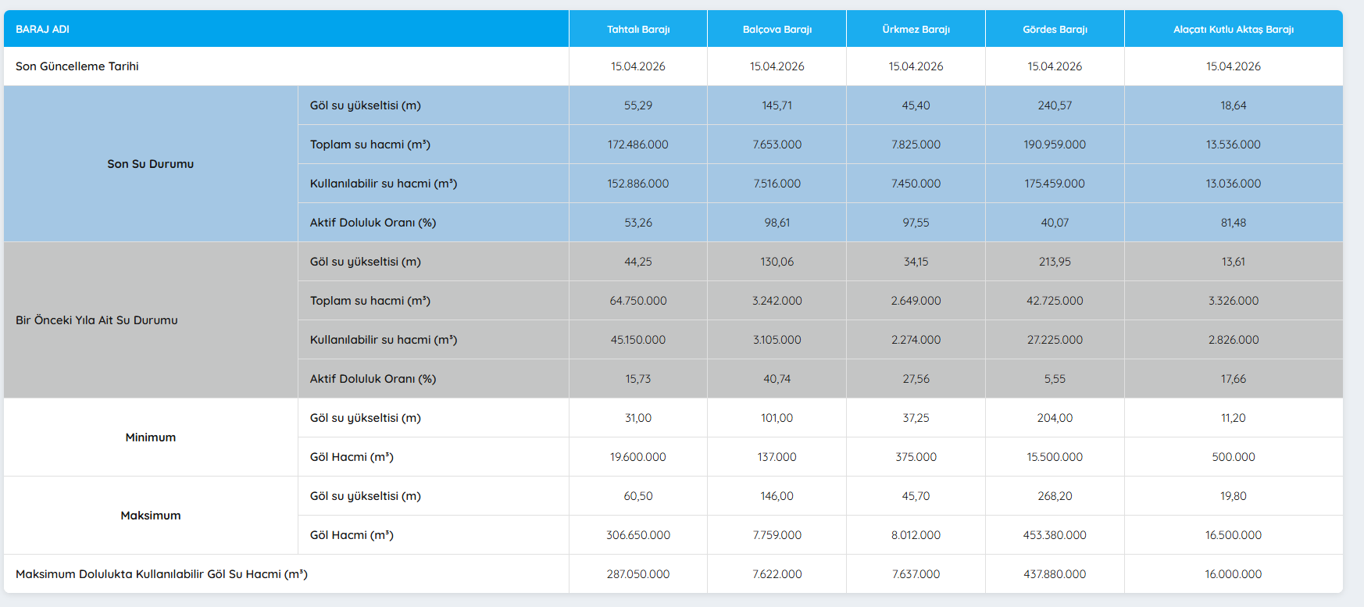The image size is (1364, 607).
Task: Click the Son Su Durumu section cell
Action: tap(151, 164)
